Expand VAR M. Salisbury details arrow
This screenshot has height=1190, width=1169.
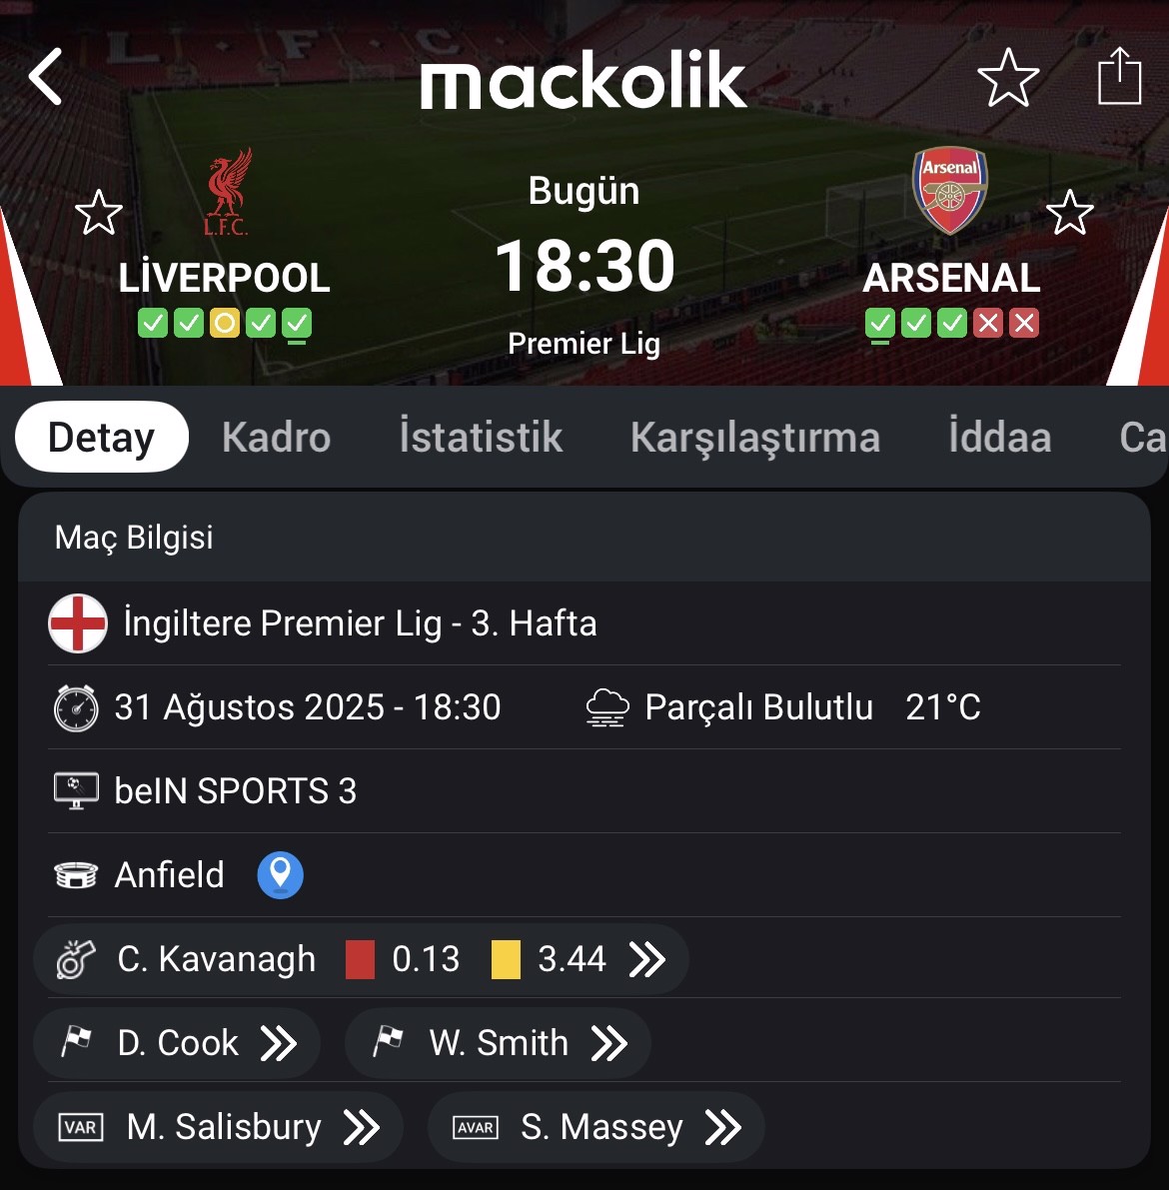tap(362, 1127)
